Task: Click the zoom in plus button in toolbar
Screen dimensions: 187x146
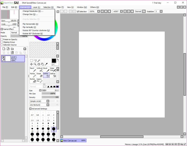Action: coord(106,11)
